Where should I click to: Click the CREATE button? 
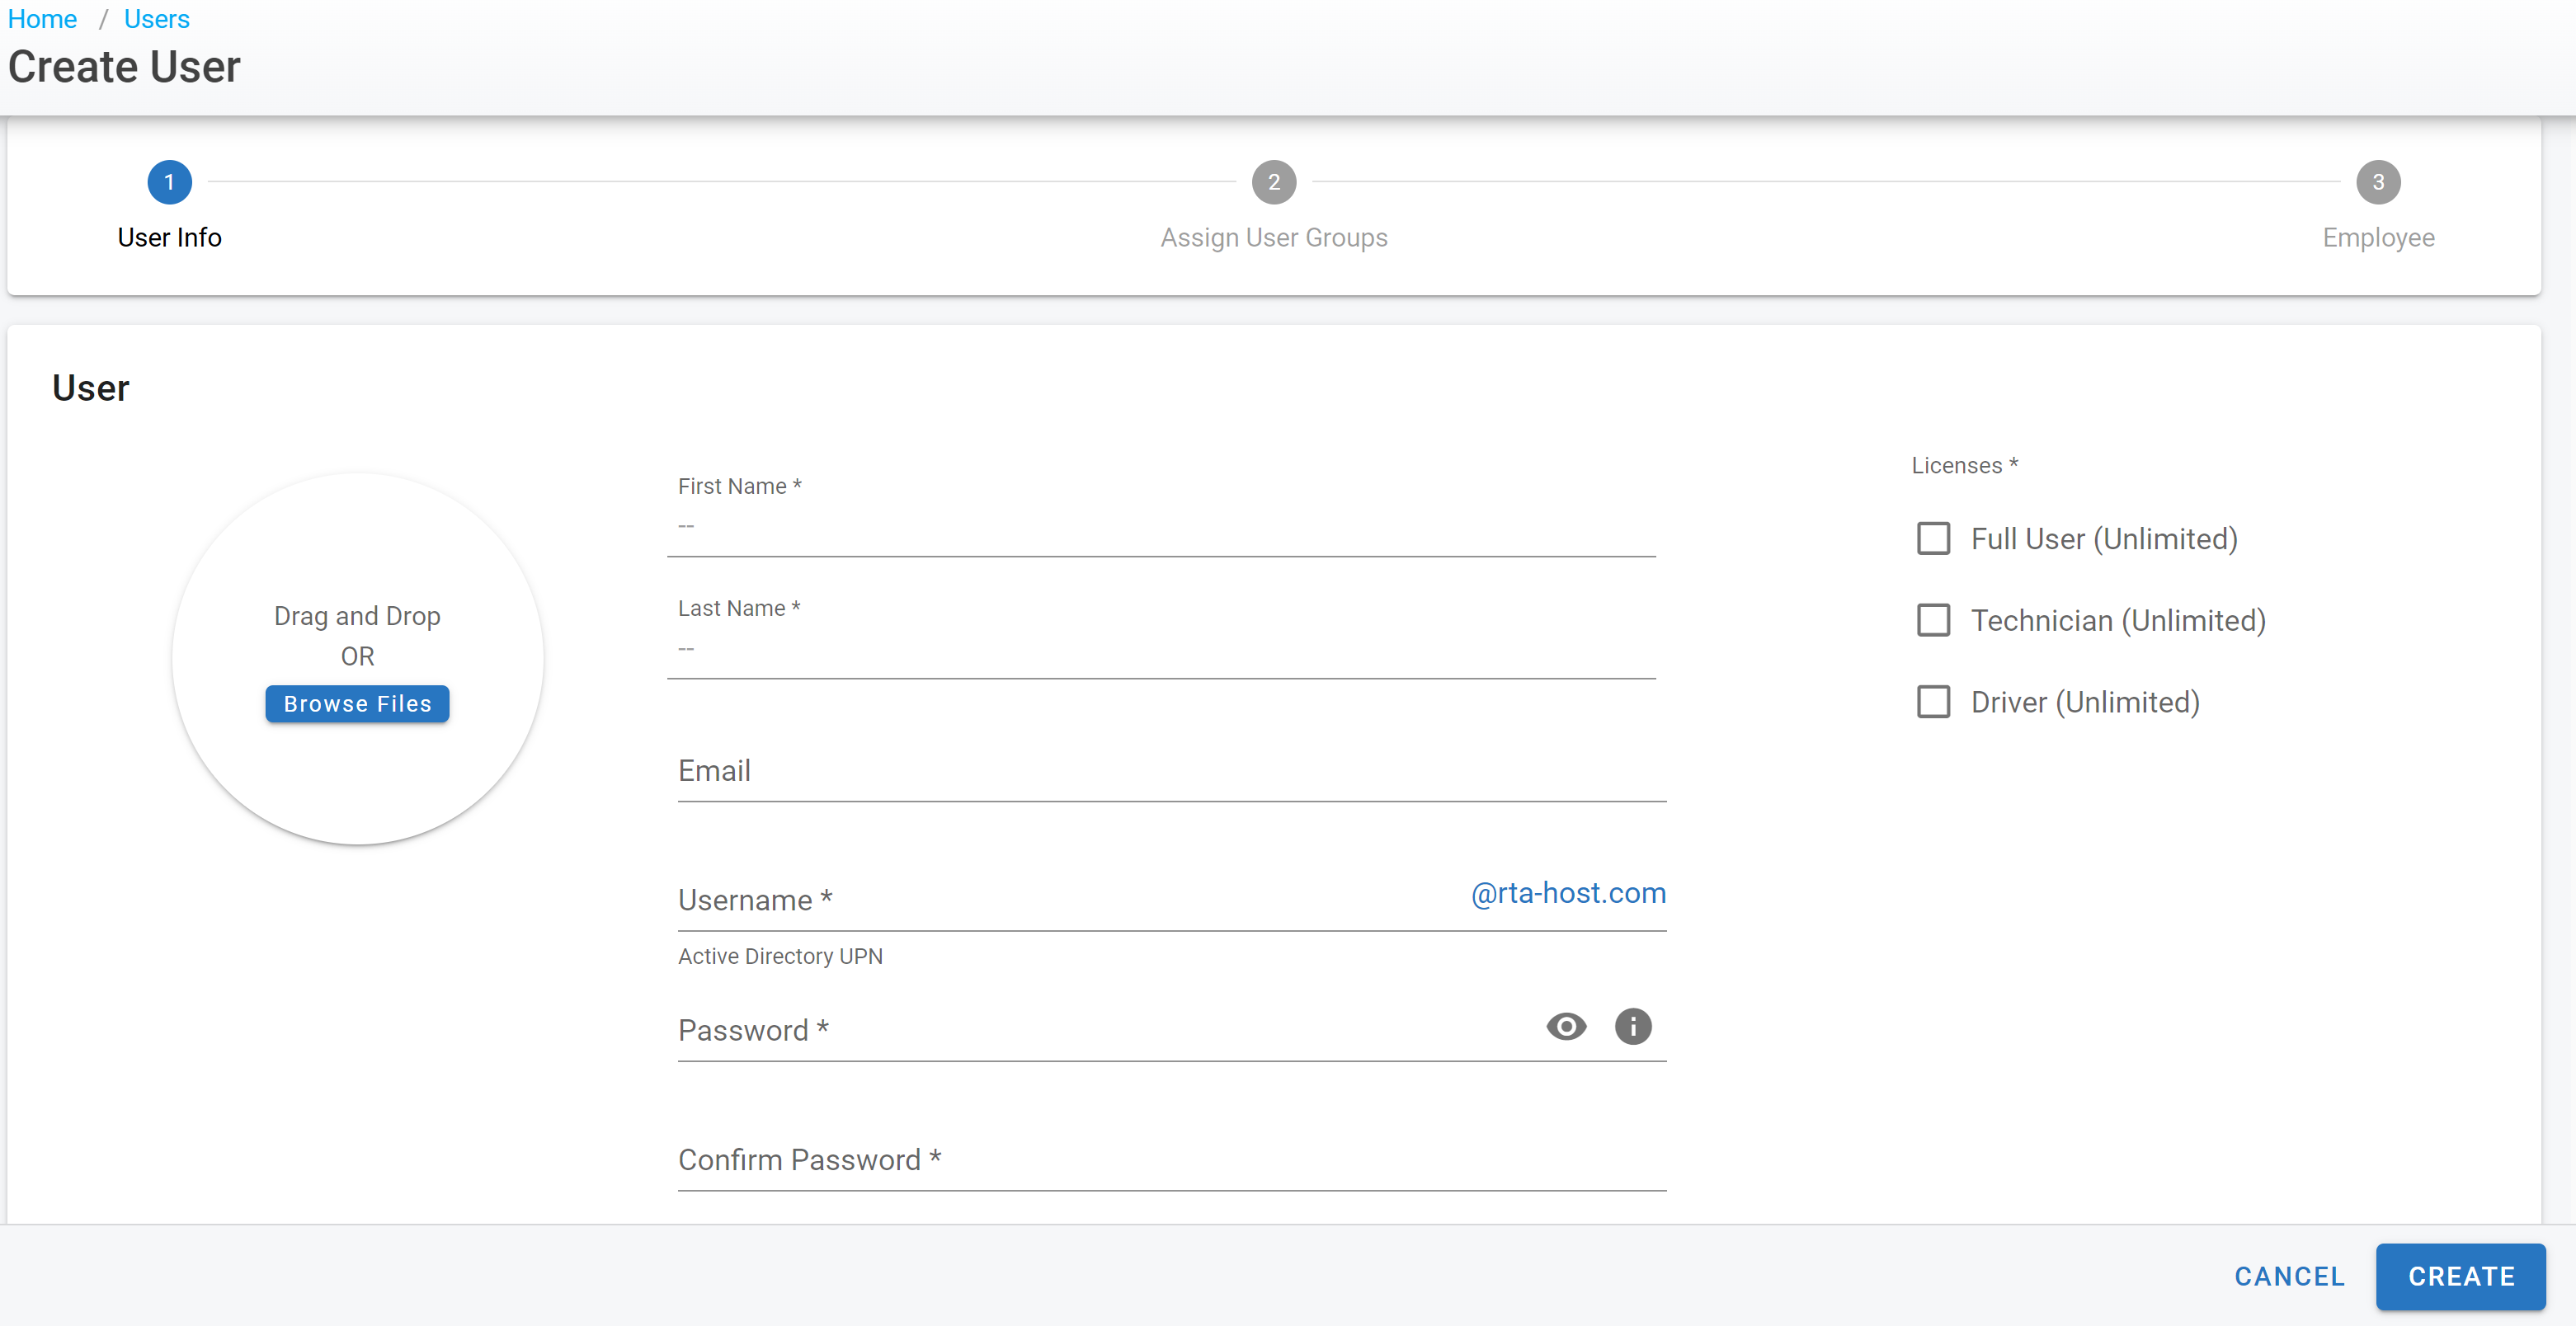pos(2460,1276)
